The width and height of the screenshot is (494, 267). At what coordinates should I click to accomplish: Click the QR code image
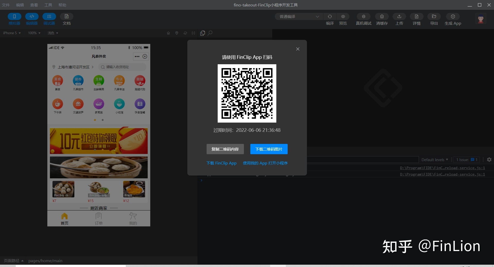tap(247, 93)
